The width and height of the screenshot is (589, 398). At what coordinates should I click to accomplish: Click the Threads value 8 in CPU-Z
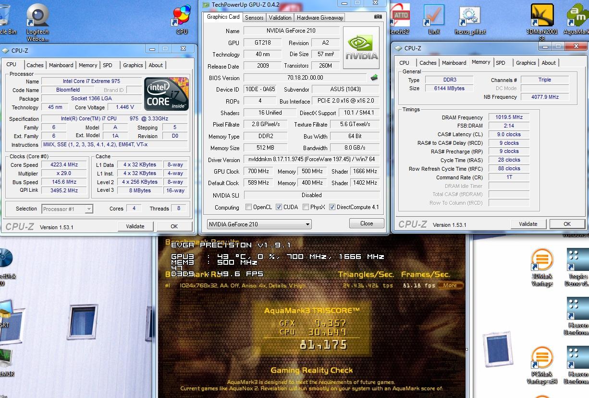point(178,209)
